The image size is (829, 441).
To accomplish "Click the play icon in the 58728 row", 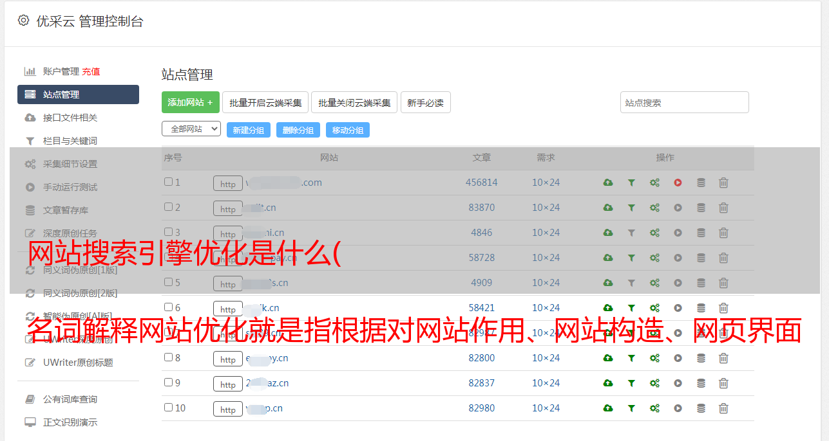I will [678, 258].
